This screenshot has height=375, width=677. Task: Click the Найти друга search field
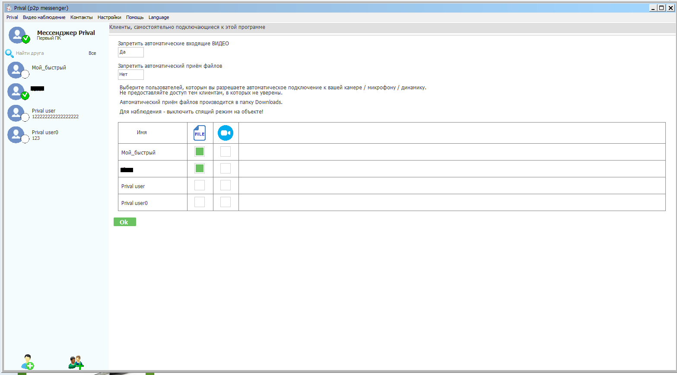pos(48,54)
